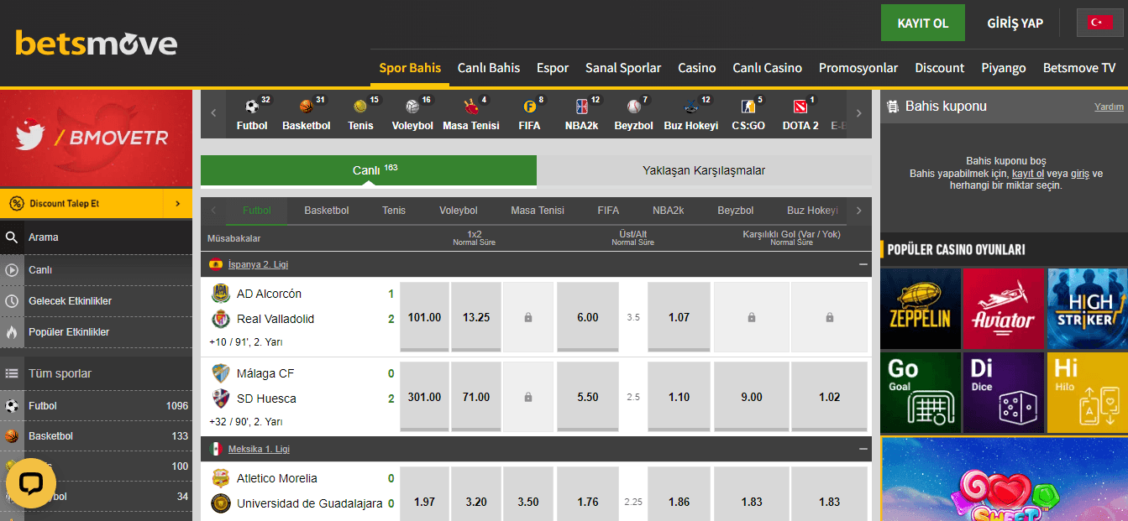This screenshot has width=1128, height=521.
Task: Select the Basketbol live tab
Action: pos(327,211)
